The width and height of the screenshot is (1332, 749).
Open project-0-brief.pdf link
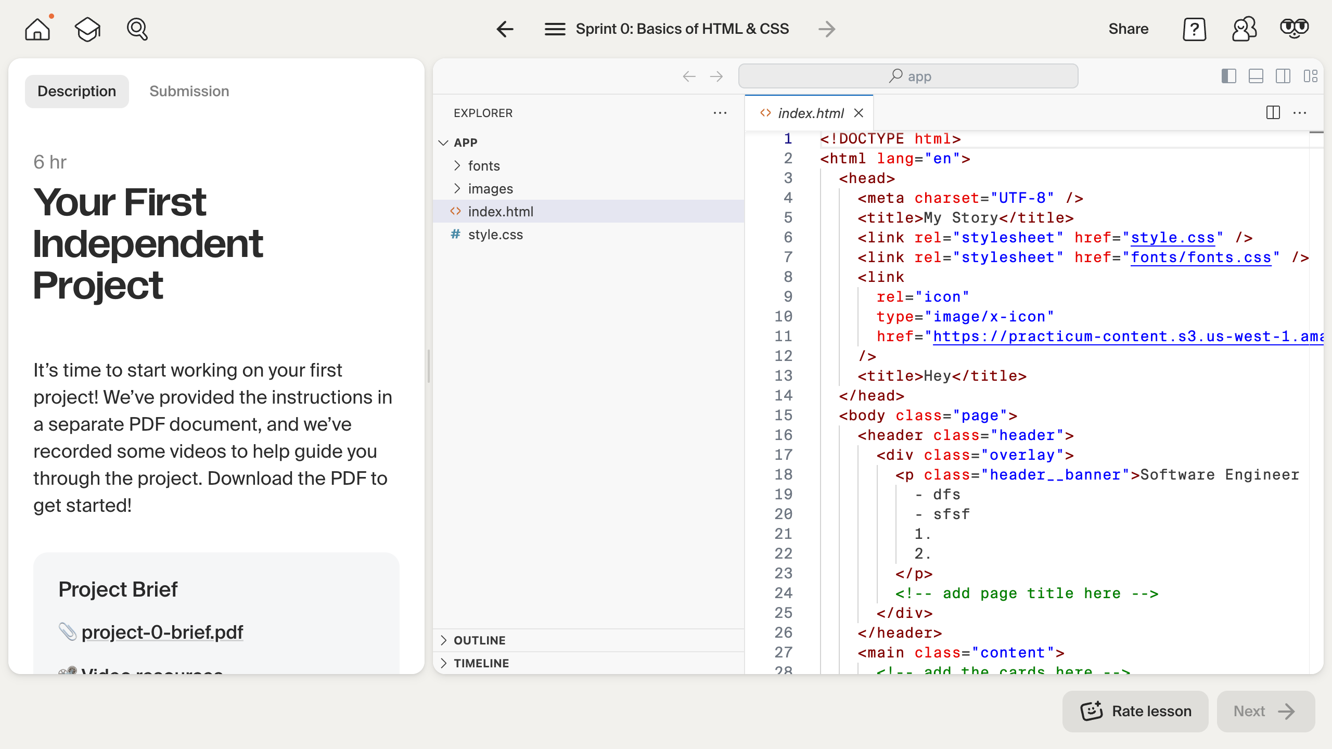[x=162, y=632]
